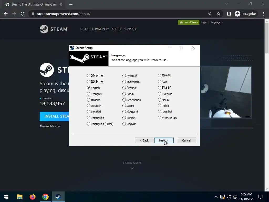
Task: Bookmark this page with star icon
Action: pyautogui.click(x=218, y=14)
